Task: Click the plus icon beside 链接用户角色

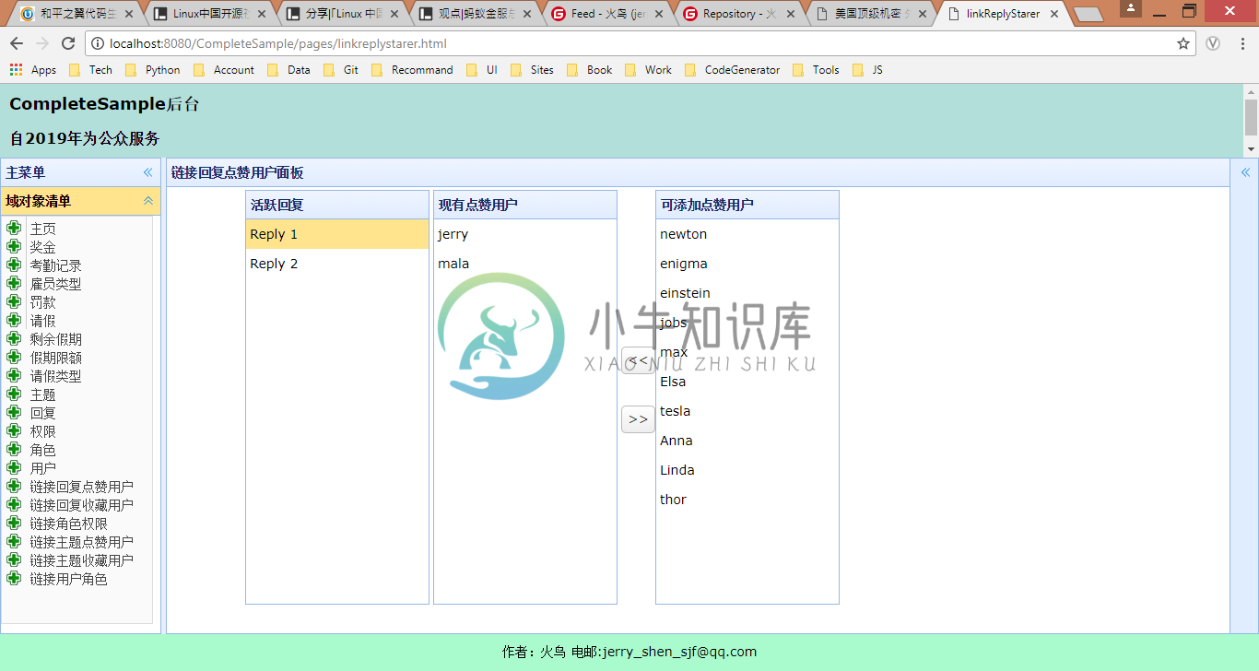Action: pyautogui.click(x=14, y=578)
